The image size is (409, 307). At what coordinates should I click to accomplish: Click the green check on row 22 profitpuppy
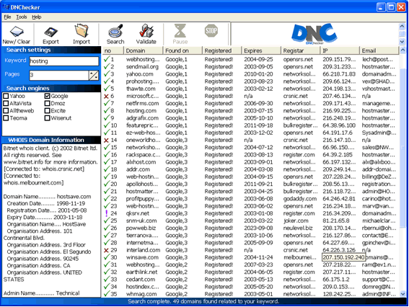pyautogui.click(x=107, y=199)
